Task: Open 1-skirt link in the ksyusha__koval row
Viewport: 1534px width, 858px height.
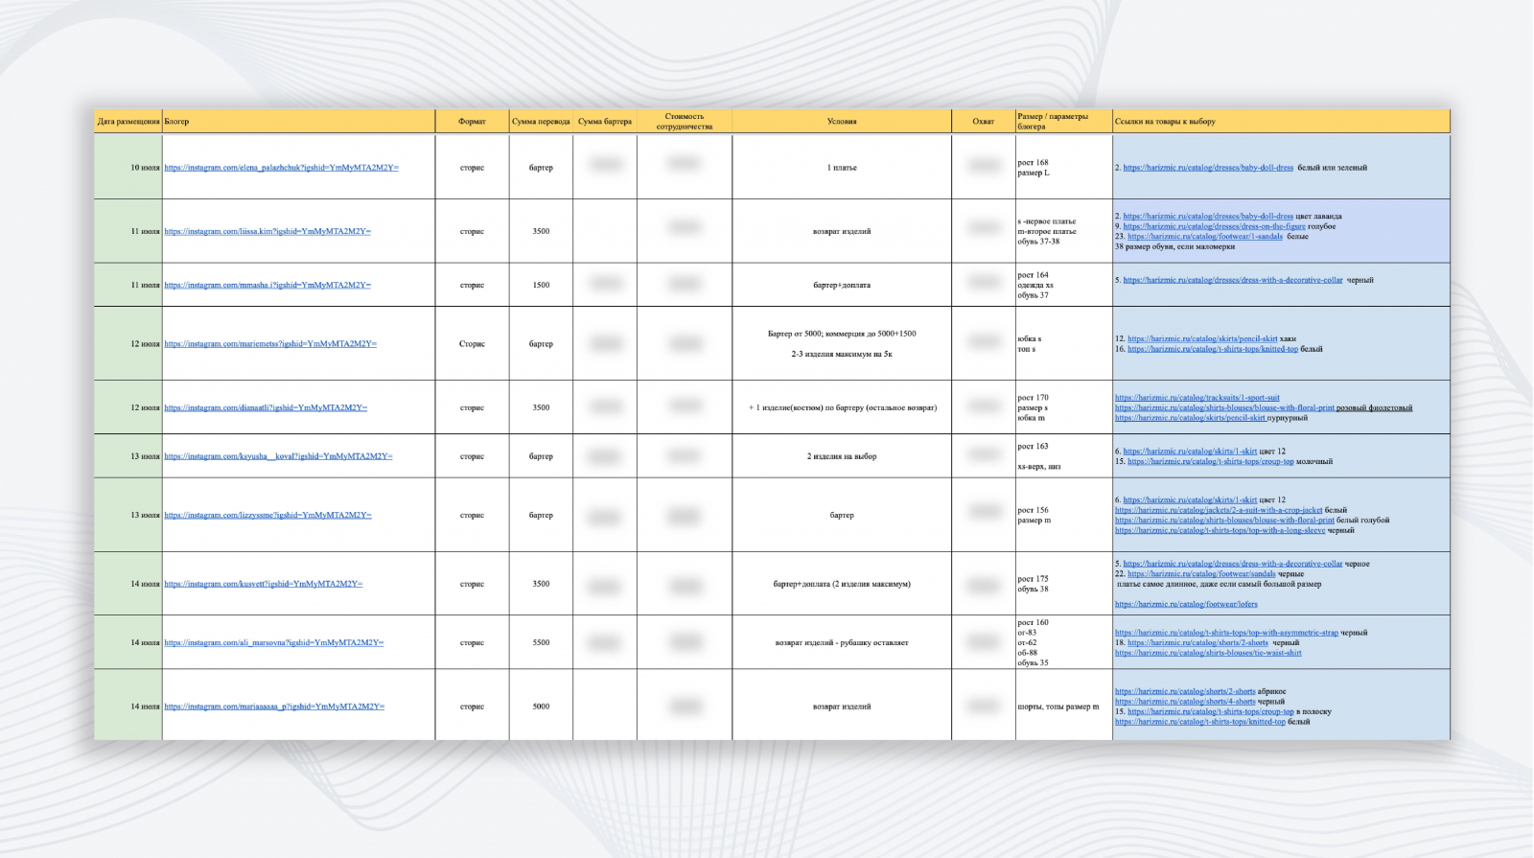Action: [1190, 452]
